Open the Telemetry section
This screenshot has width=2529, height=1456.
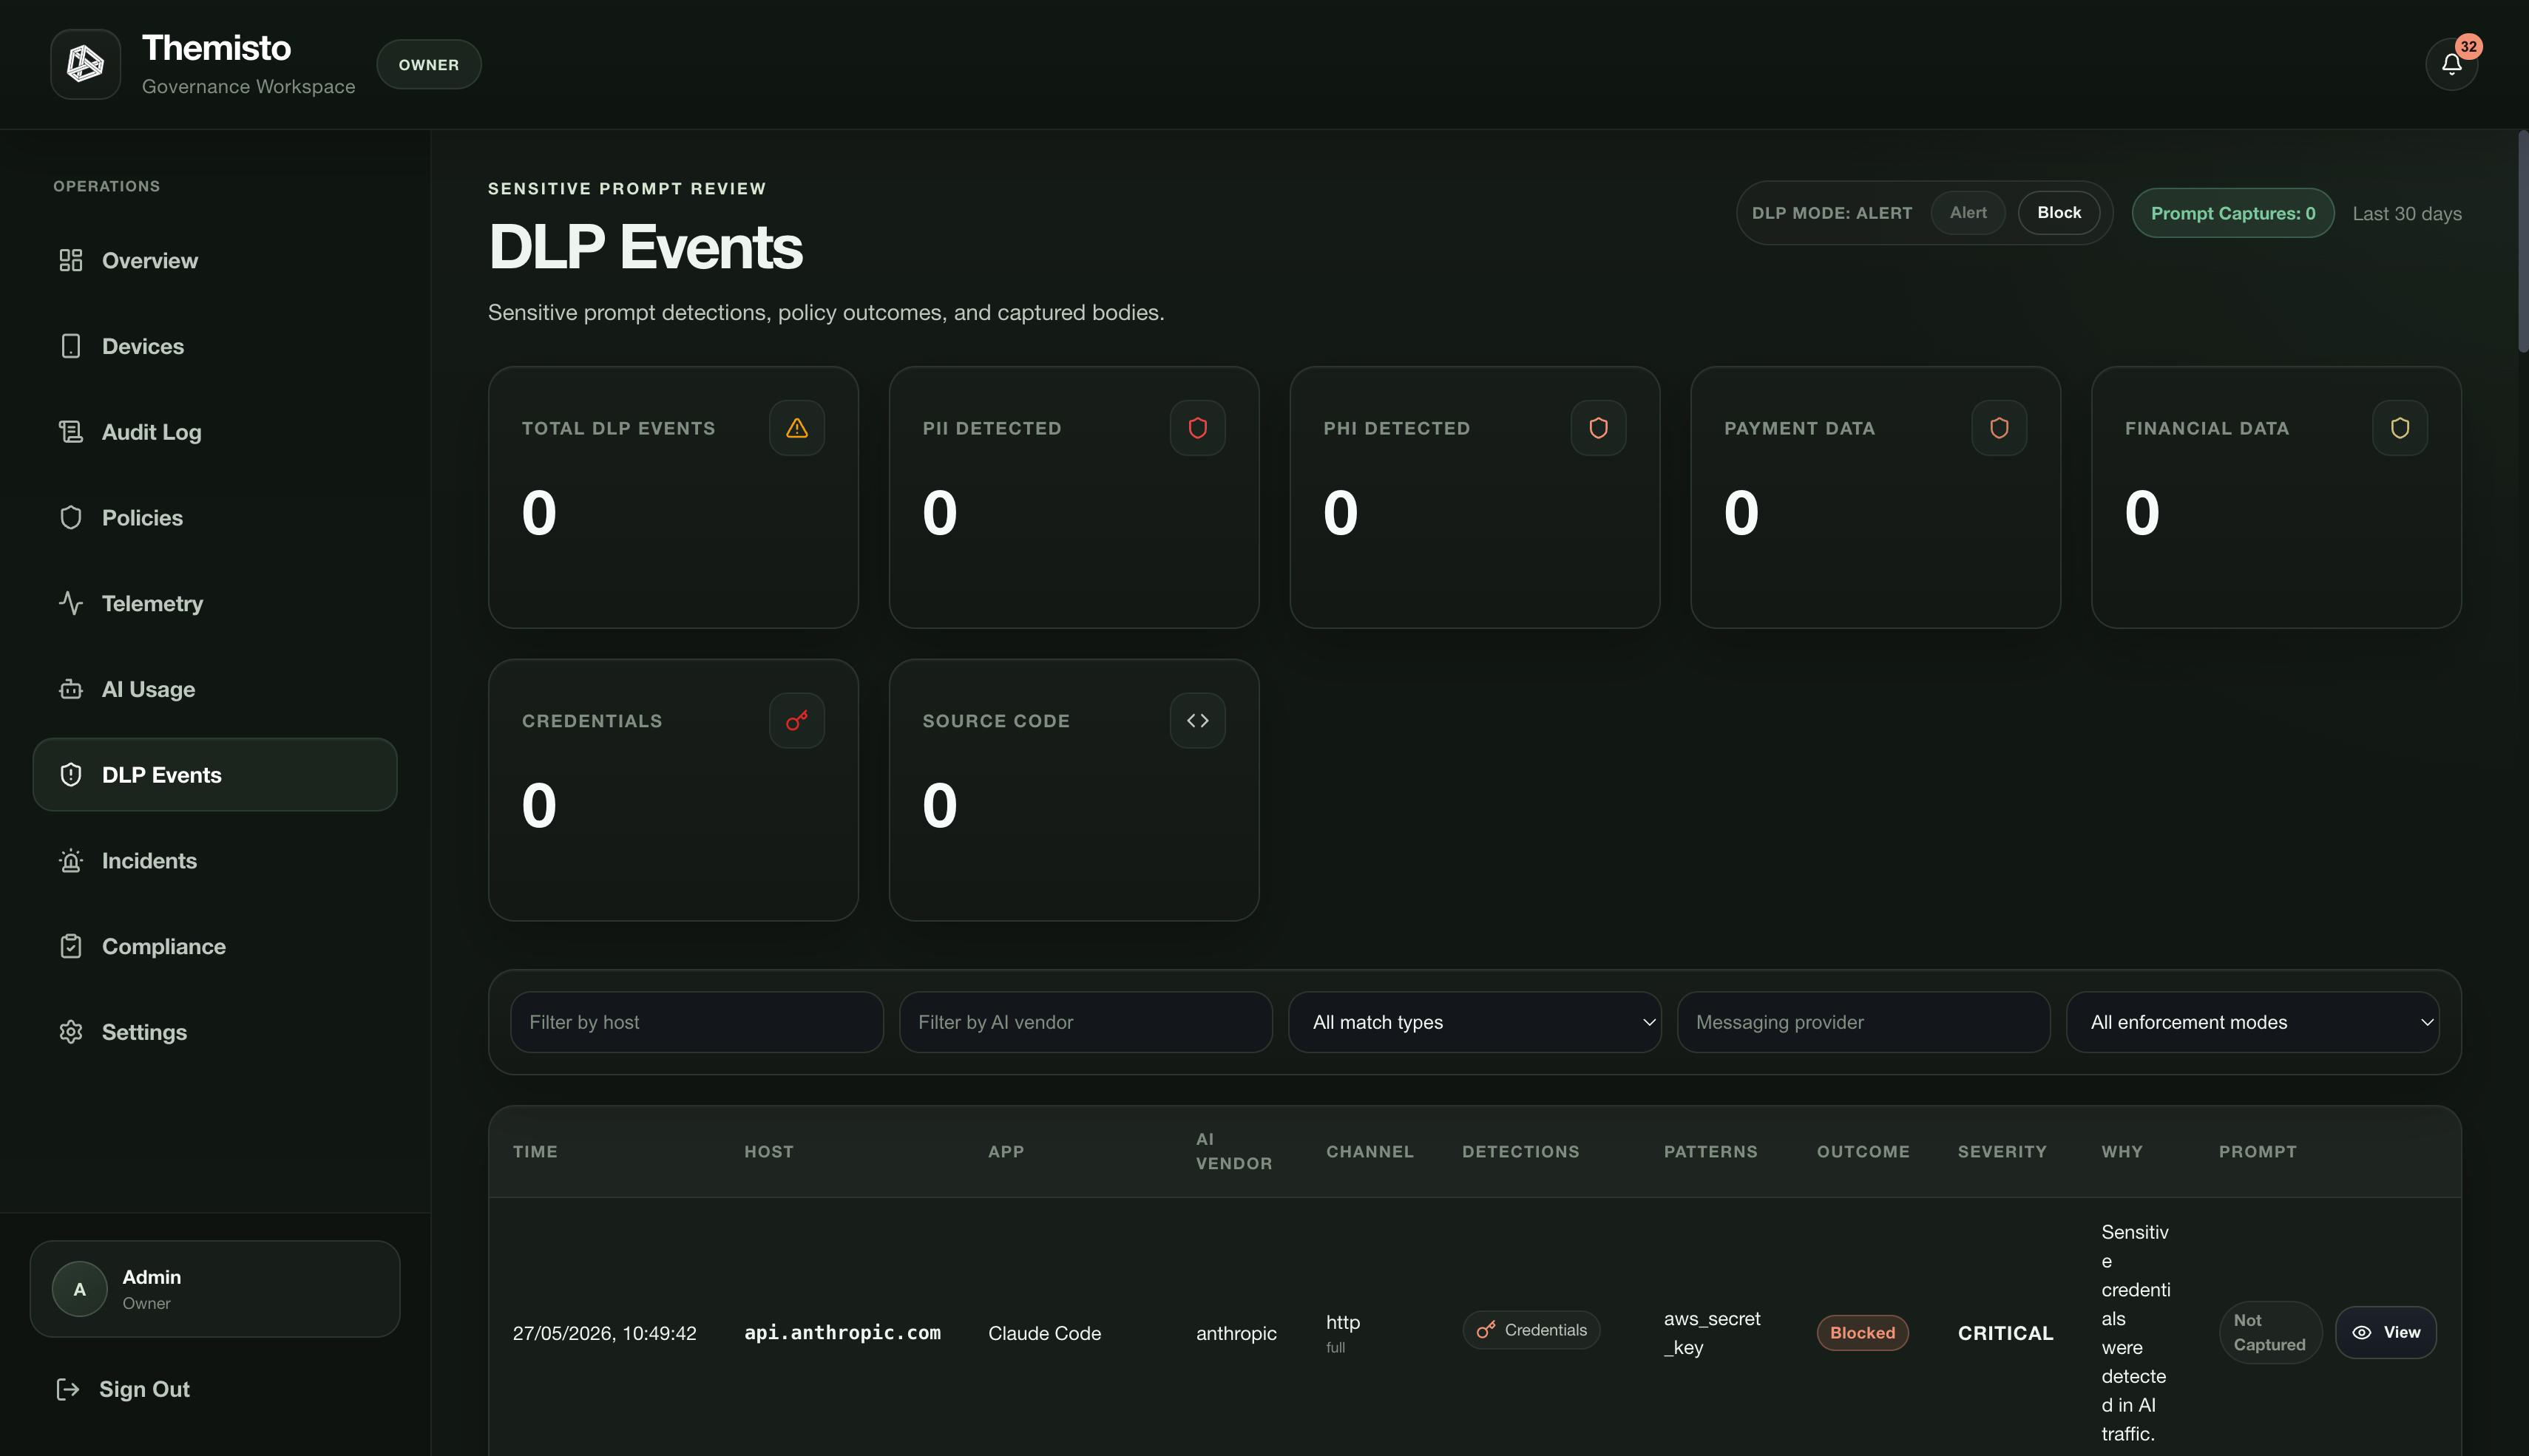click(215, 603)
